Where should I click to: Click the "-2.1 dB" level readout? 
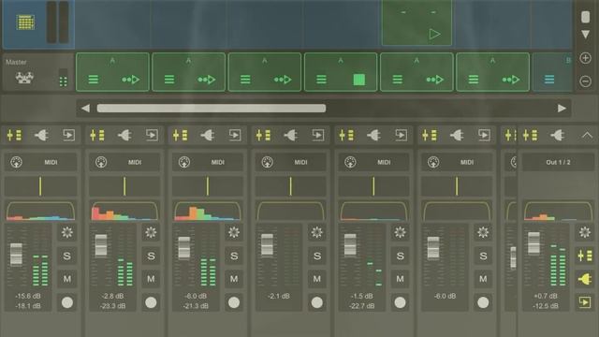279,296
